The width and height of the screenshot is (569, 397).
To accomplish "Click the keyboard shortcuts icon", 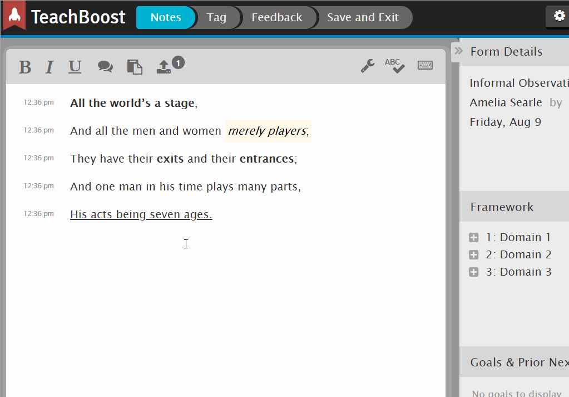I will click(425, 65).
